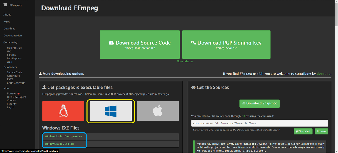Follow the More releases link
The height and width of the screenshot is (153, 338).
(185, 61)
